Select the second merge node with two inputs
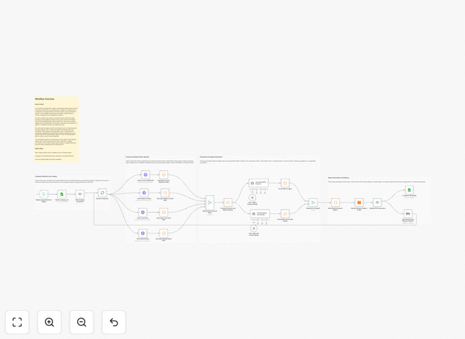 [x=313, y=203]
